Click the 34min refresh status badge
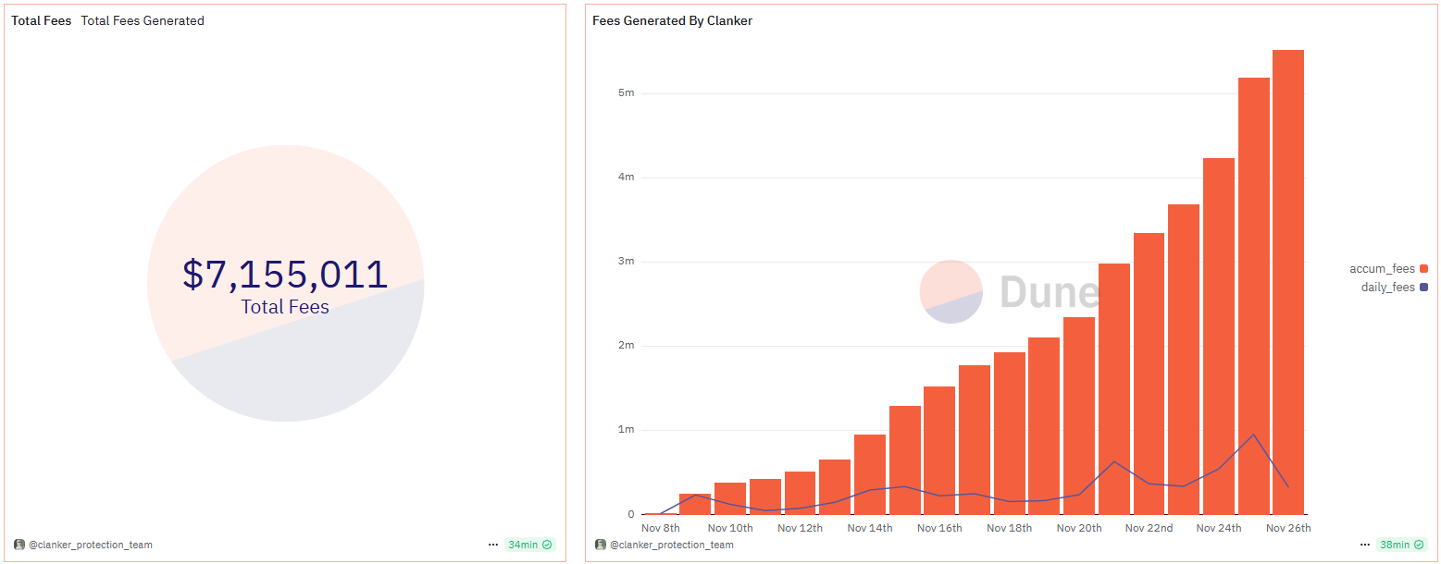This screenshot has height=564, width=1441. pyautogui.click(x=529, y=545)
